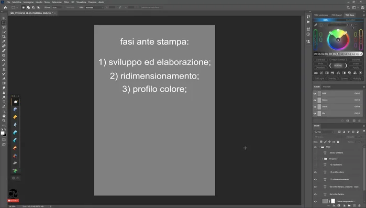Click the TK panel eyedropper icon
The height and width of the screenshot is (208, 366).
tap(316, 25)
